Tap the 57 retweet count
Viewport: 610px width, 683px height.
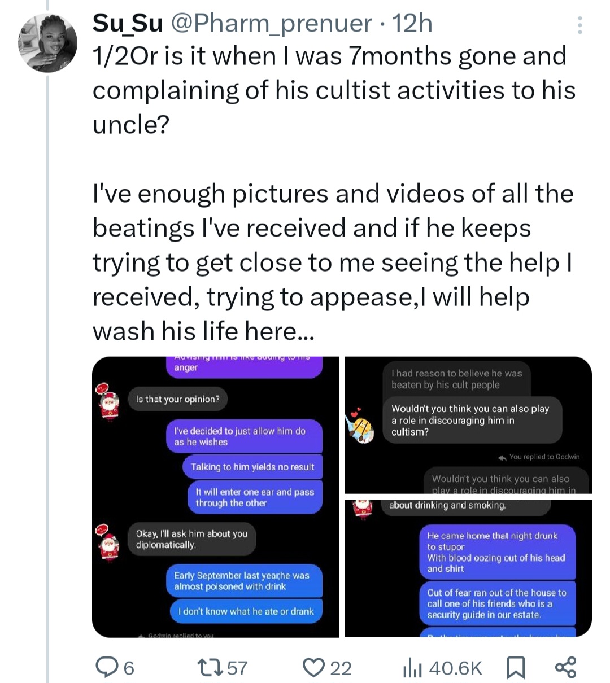[x=237, y=668]
